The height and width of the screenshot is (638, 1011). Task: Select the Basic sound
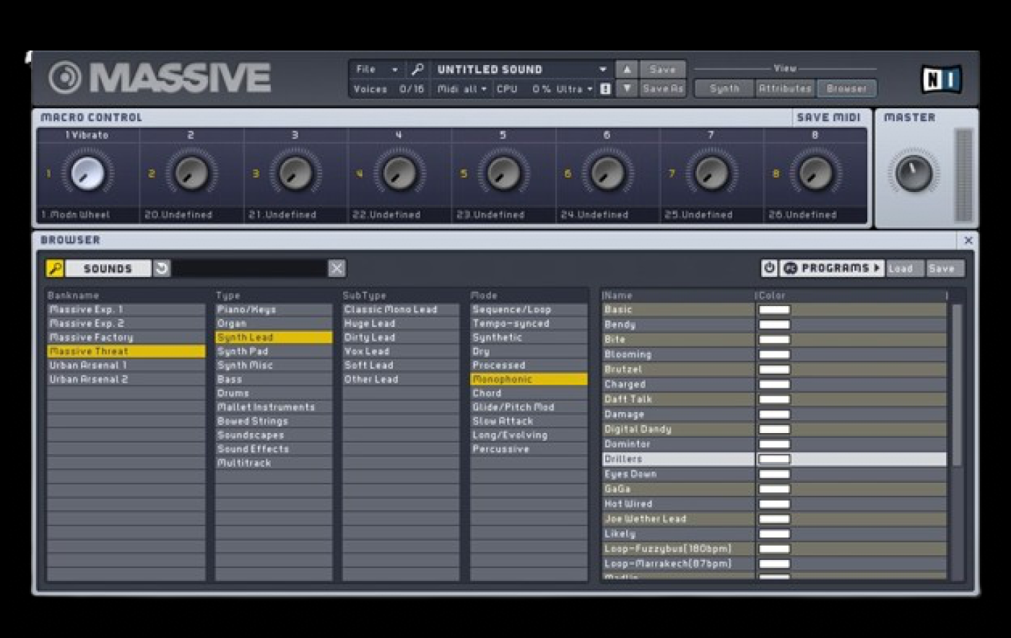[x=678, y=310]
